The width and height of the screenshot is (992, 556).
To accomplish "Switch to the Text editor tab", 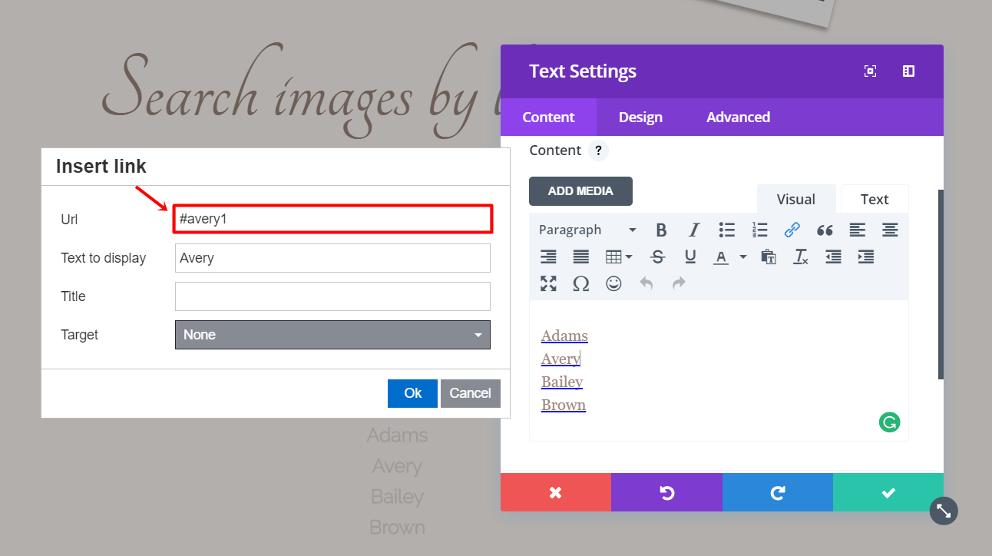I will pos(874,200).
